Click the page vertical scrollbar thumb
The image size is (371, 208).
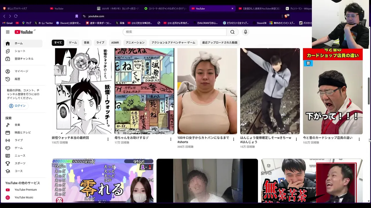click(x=369, y=91)
